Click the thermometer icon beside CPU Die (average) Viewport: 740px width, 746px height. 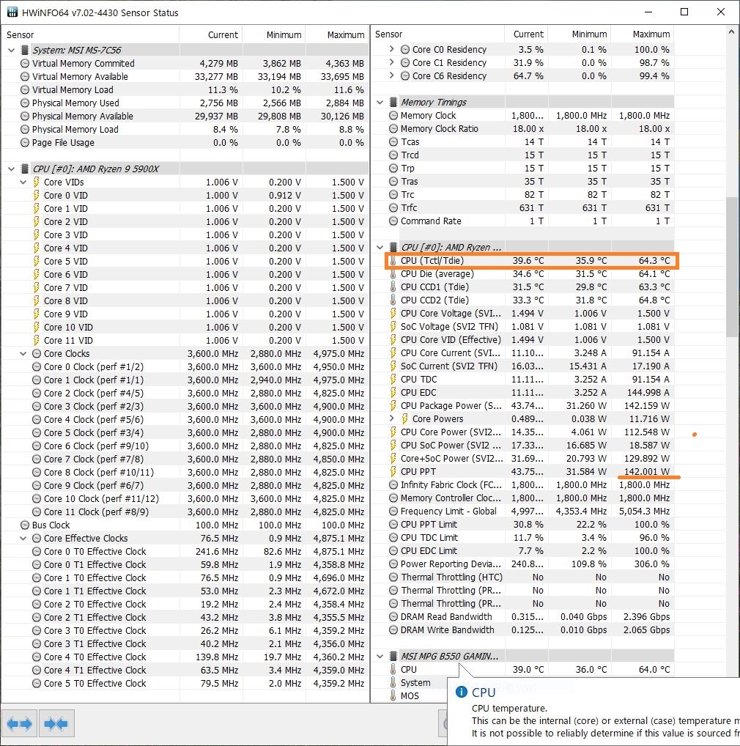393,274
